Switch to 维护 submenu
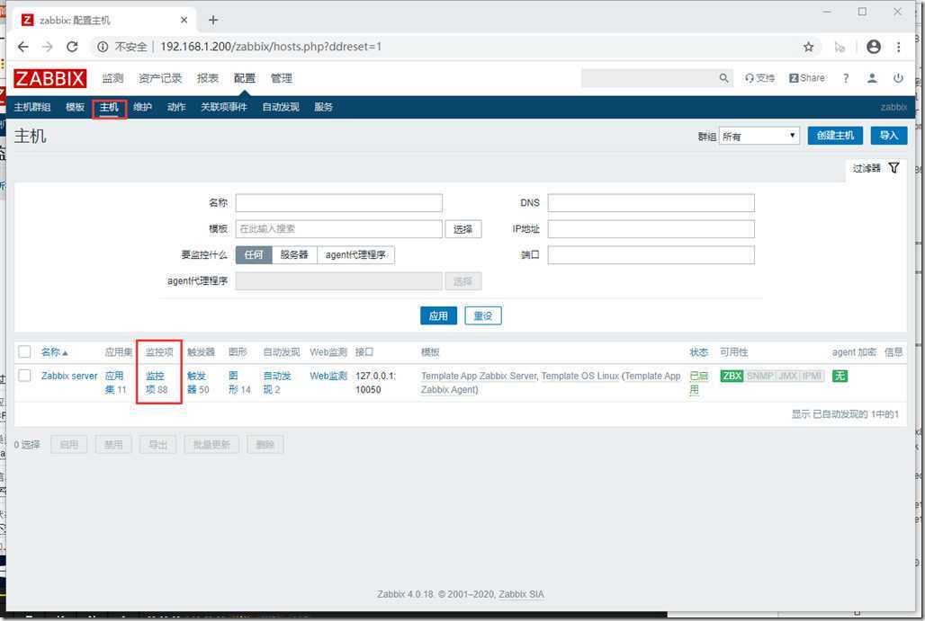The height and width of the screenshot is (621, 925). (143, 107)
